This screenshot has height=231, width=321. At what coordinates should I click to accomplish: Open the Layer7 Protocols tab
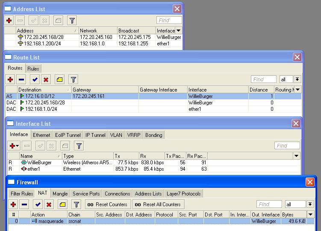point(184,194)
